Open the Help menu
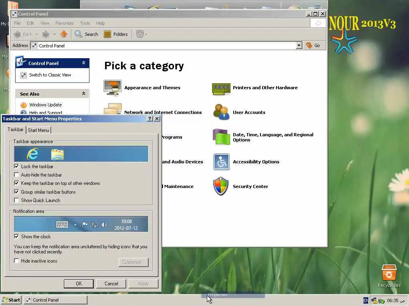 (x=100, y=23)
